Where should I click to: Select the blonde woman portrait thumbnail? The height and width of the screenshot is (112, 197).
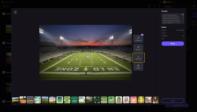tap(126, 100)
